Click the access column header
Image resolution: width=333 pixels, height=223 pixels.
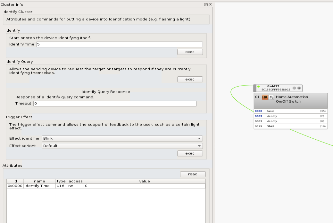pos(75,181)
